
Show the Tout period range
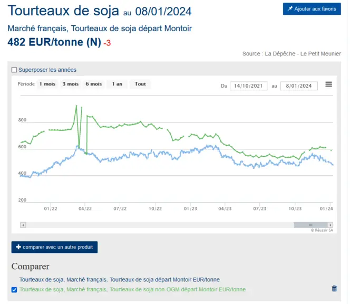pos(140,84)
